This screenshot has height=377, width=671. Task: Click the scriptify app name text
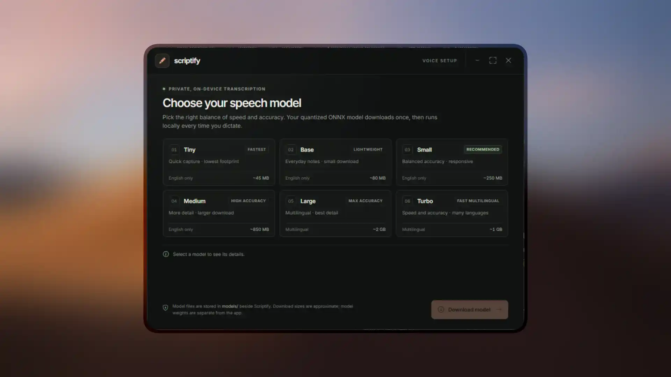coord(187,61)
